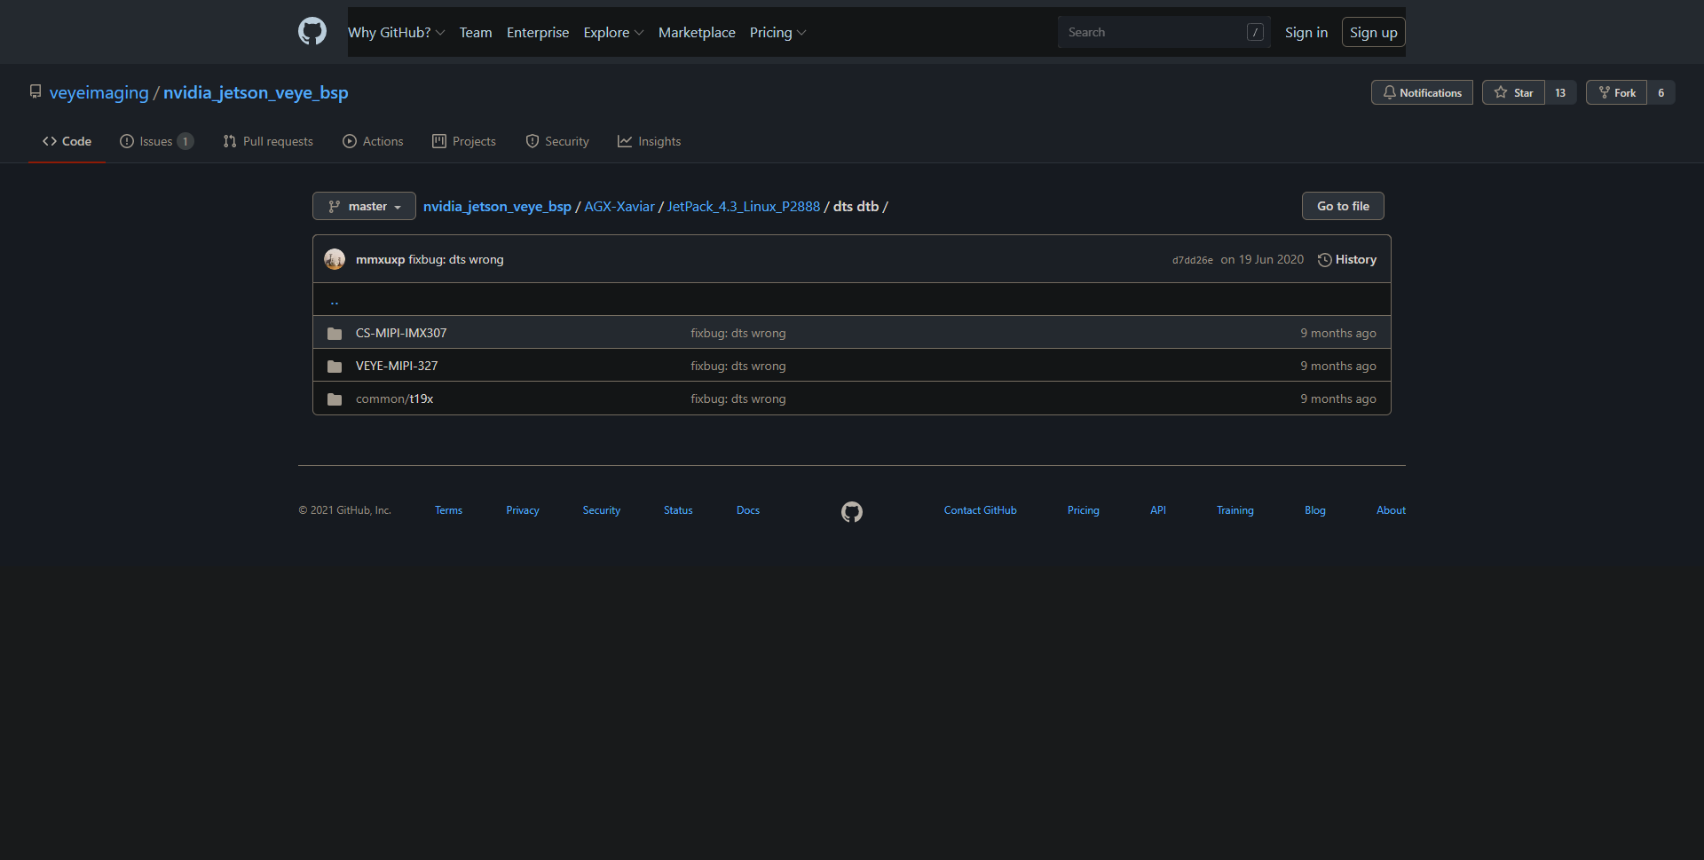Screen dimensions: 1704x860
Task: Click the CS-MIPI-IMX307 folder icon
Action: (x=335, y=334)
